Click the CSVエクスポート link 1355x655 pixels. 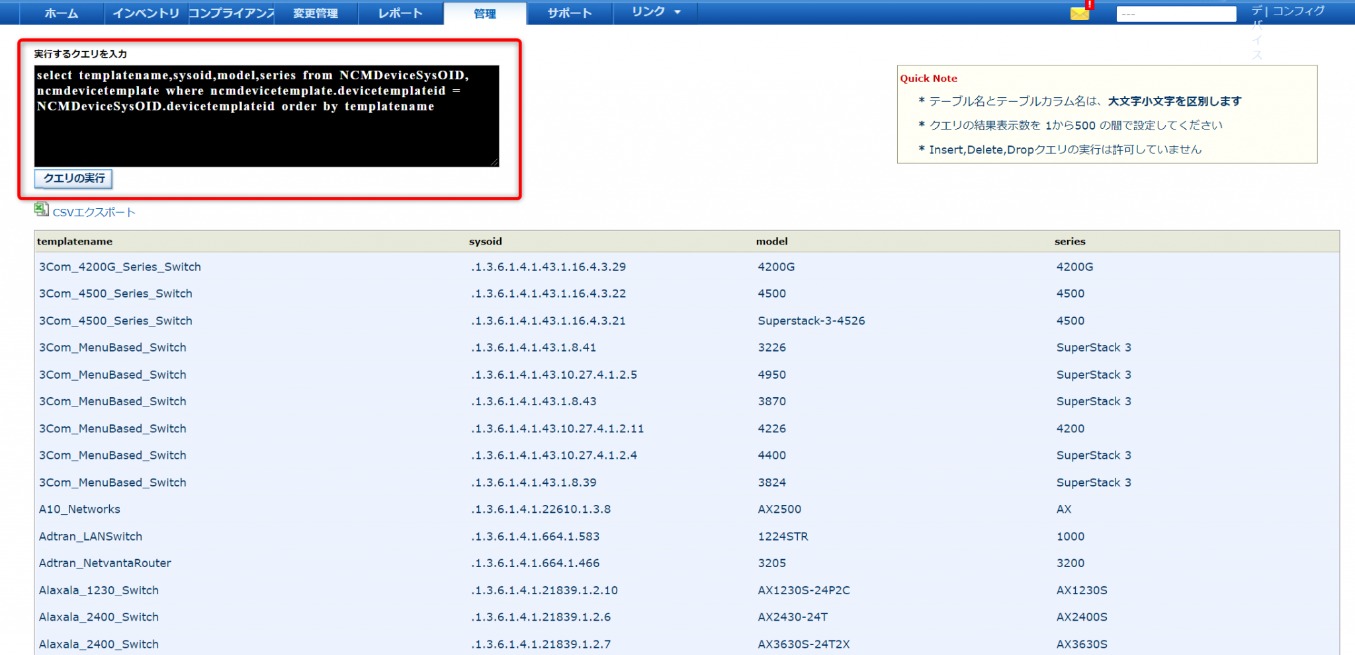coord(93,212)
